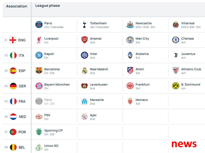Screen dimensions: 205x153
Task: Select the Ajax club emblem
Action: 85,117
